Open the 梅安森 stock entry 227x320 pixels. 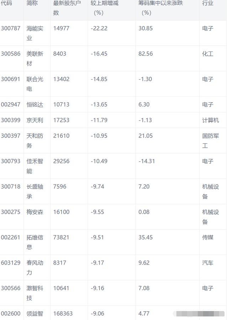coord(35,212)
